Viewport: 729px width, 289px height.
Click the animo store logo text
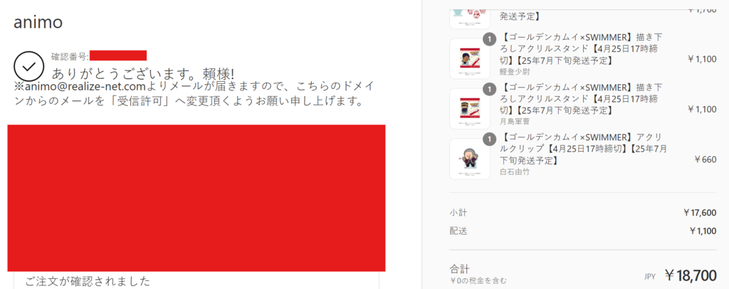[38, 22]
